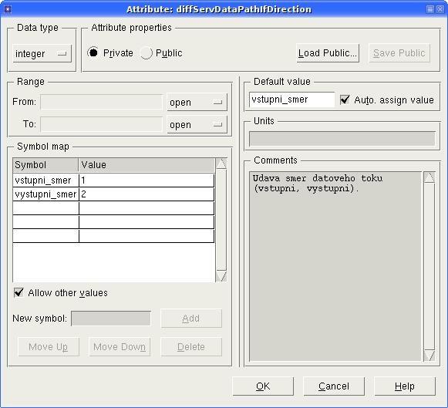Viewport: 448px width, 408px height.
Task: Click Symbol map scrollbar up arrow
Action: click(x=221, y=164)
